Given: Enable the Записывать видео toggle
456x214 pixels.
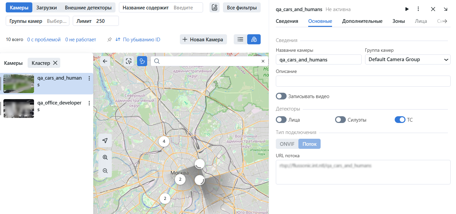Looking at the screenshot, I should (281, 96).
